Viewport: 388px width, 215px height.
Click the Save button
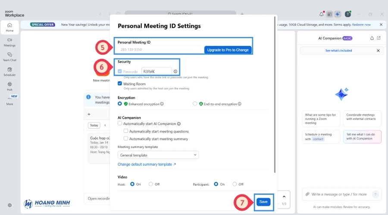(263, 202)
